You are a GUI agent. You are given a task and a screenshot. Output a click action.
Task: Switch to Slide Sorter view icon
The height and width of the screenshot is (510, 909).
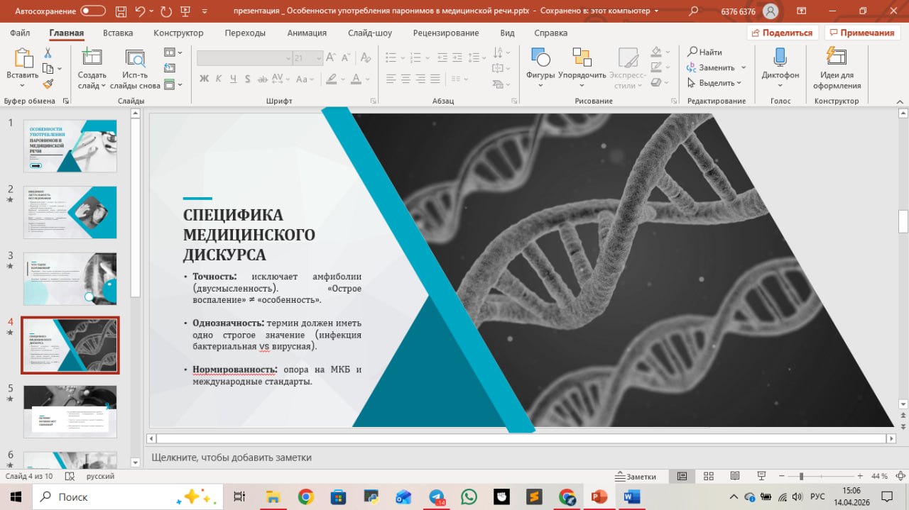point(708,476)
